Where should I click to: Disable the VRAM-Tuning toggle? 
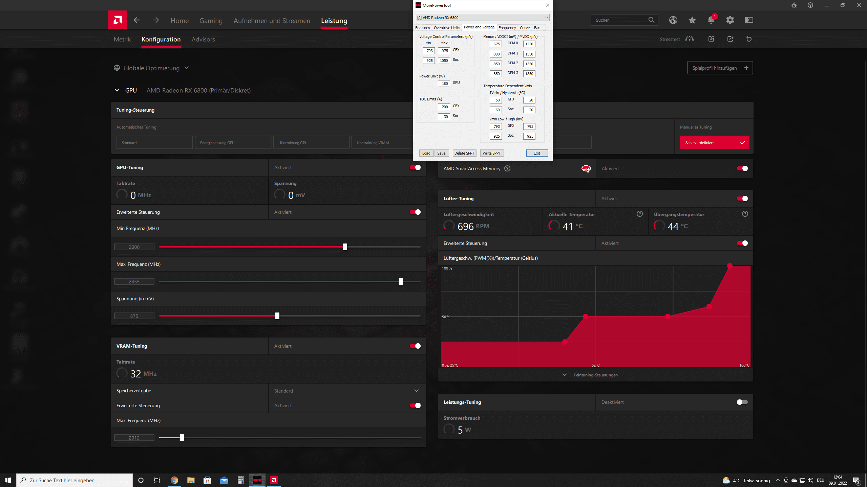pos(415,346)
